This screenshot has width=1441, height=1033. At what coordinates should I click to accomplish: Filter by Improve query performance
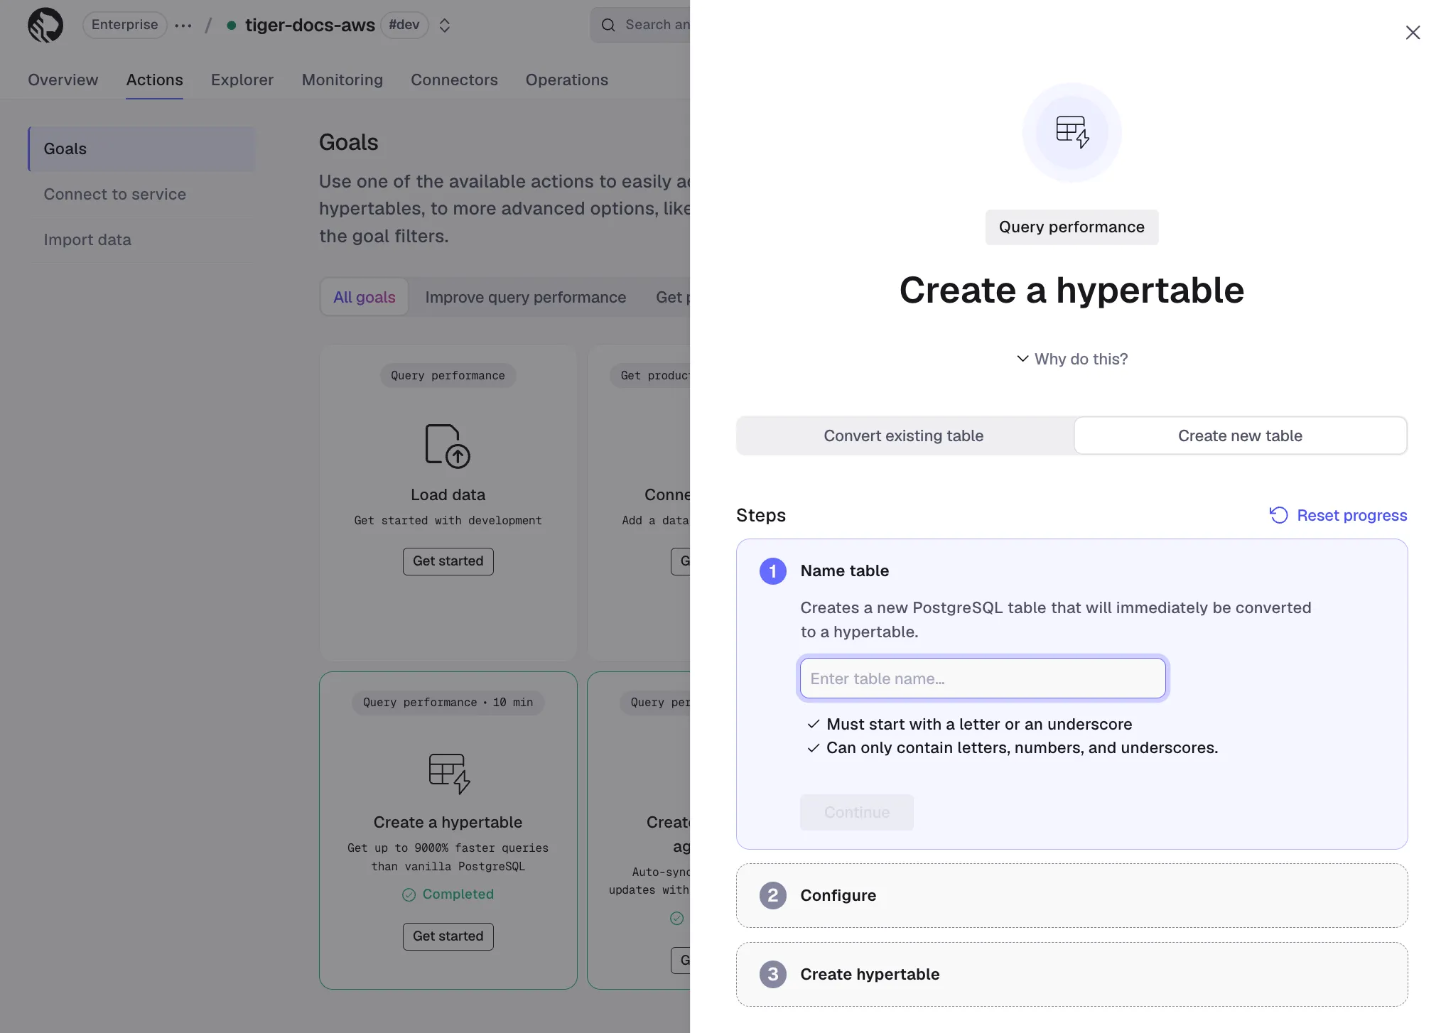(526, 297)
